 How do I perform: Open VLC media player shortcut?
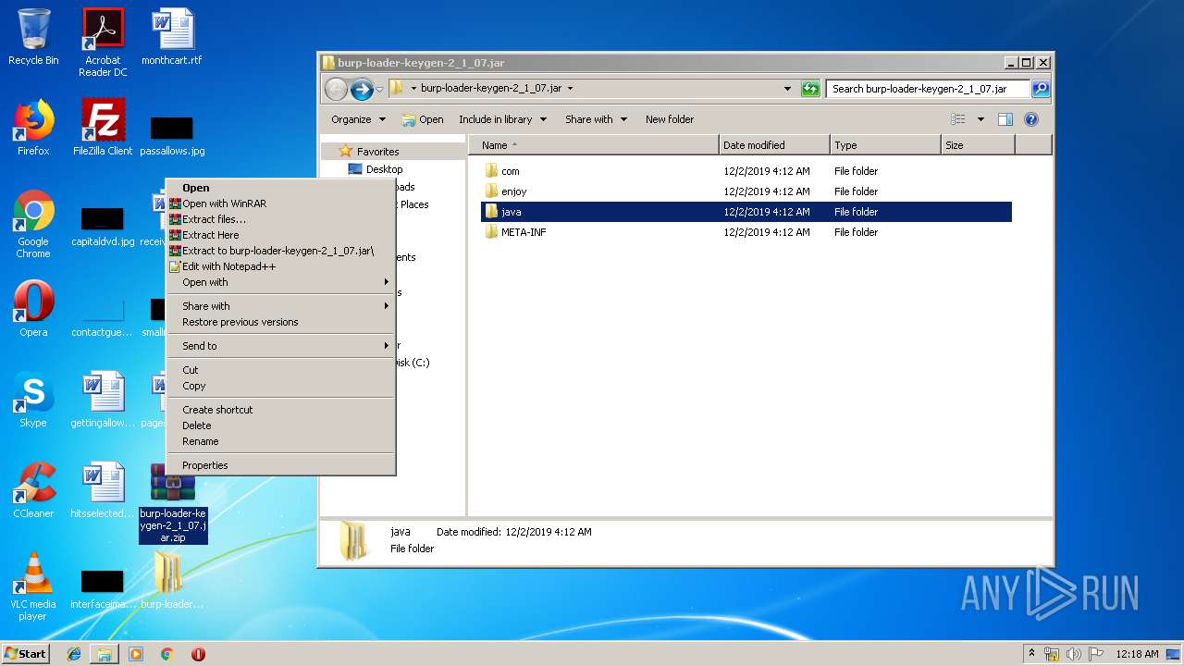(33, 586)
